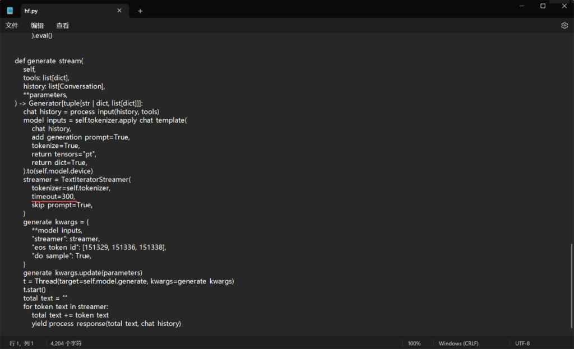
Task: Click the UTF-8 encoding indicator
Action: [x=522, y=343]
